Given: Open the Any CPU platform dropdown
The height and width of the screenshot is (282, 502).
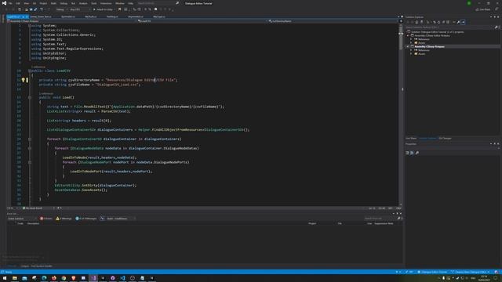Looking at the screenshot, I should pos(79,9).
